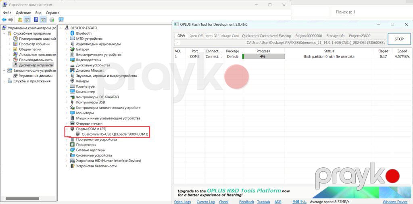Click the Windows Device link
The height and width of the screenshot is (204, 413).
(x=395, y=202)
